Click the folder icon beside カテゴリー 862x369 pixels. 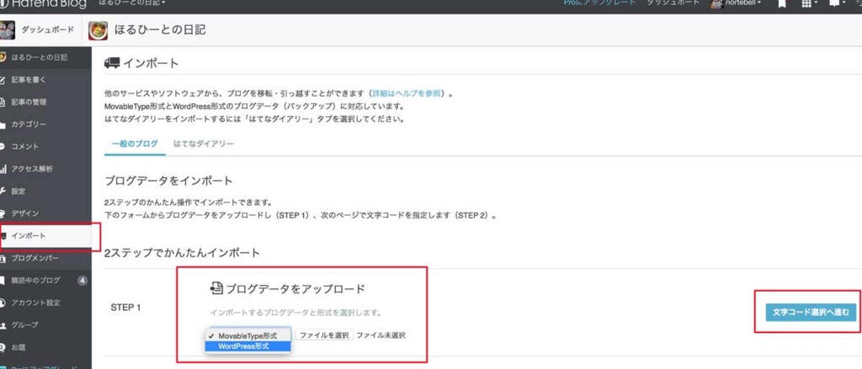click(x=3, y=124)
